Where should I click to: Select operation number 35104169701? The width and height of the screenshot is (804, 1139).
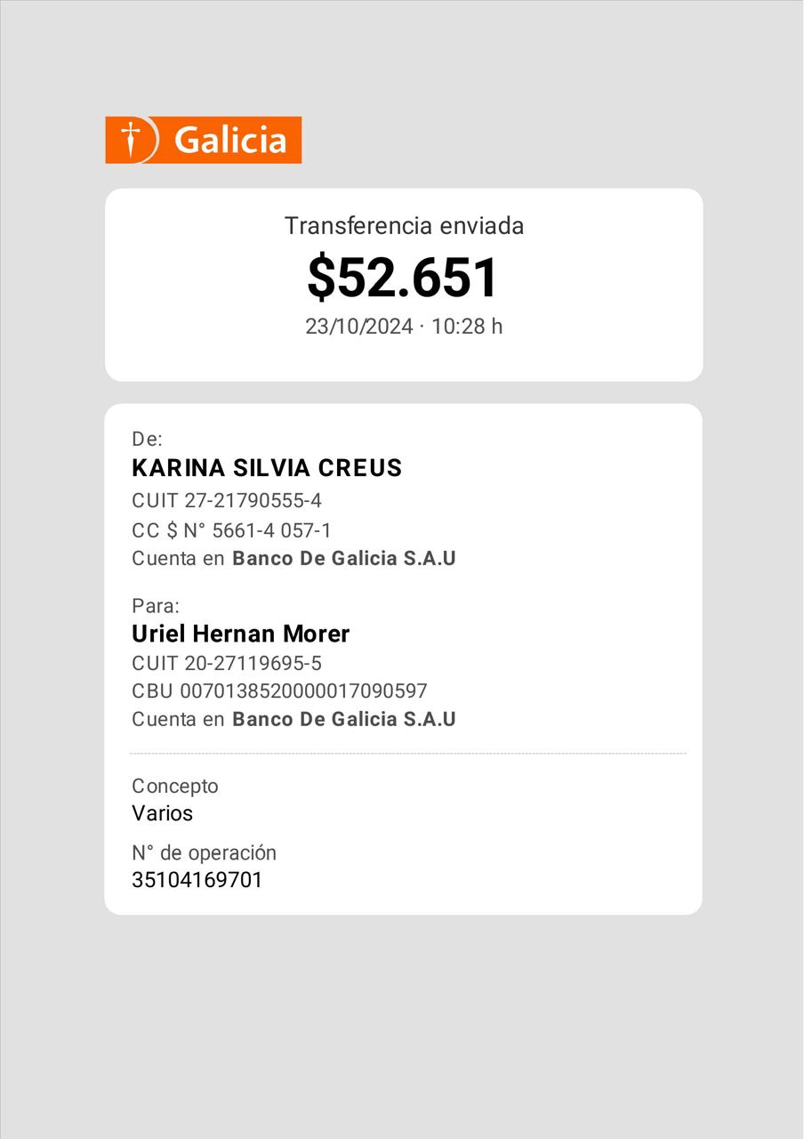click(x=197, y=881)
